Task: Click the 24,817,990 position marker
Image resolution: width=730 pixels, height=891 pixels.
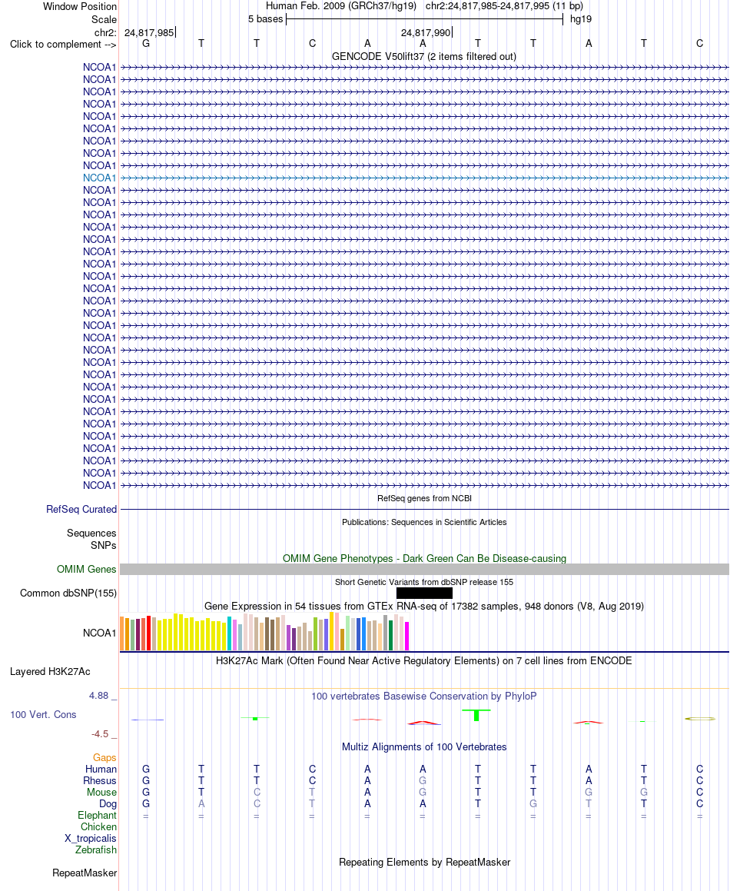Action: (x=426, y=32)
